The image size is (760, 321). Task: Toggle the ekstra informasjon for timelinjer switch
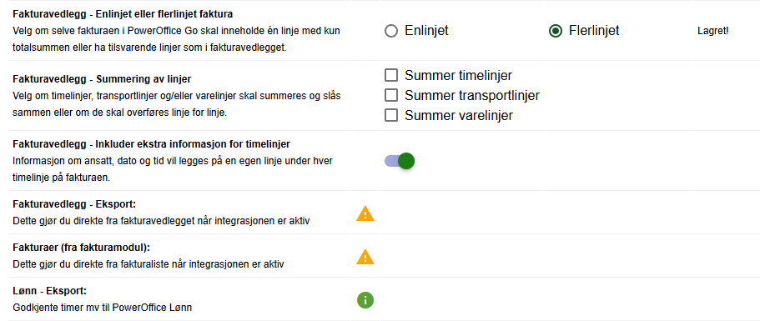pos(400,161)
